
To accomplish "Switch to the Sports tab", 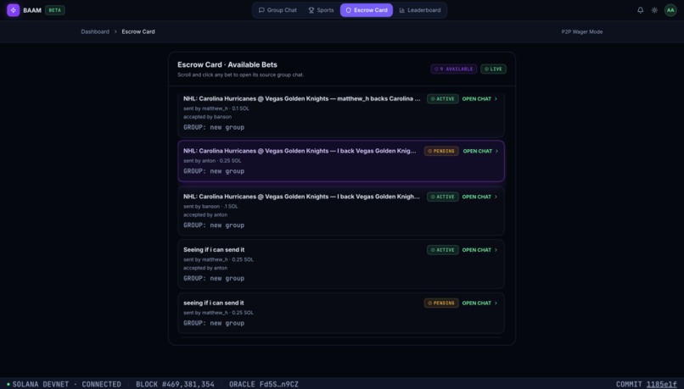I will pyautogui.click(x=321, y=10).
